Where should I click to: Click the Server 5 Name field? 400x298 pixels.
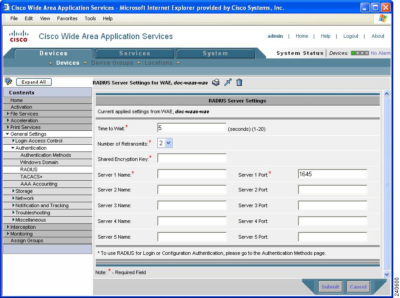(x=192, y=237)
